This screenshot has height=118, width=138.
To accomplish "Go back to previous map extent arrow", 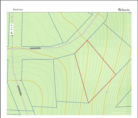I will tap(11, 25).
